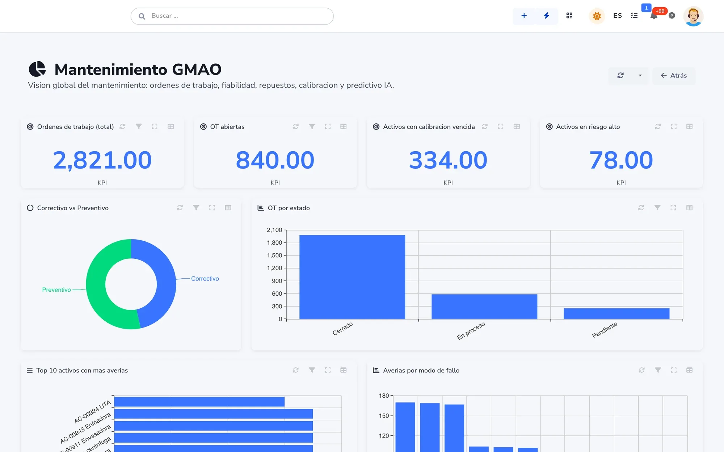Refresh Activos con calibracion vencida widget
This screenshot has width=724, height=452.
[x=485, y=126]
